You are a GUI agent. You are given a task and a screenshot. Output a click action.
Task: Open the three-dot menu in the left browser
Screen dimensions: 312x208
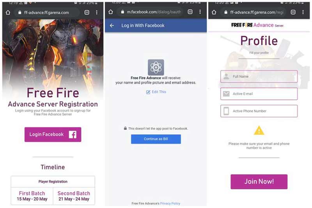point(97,12)
